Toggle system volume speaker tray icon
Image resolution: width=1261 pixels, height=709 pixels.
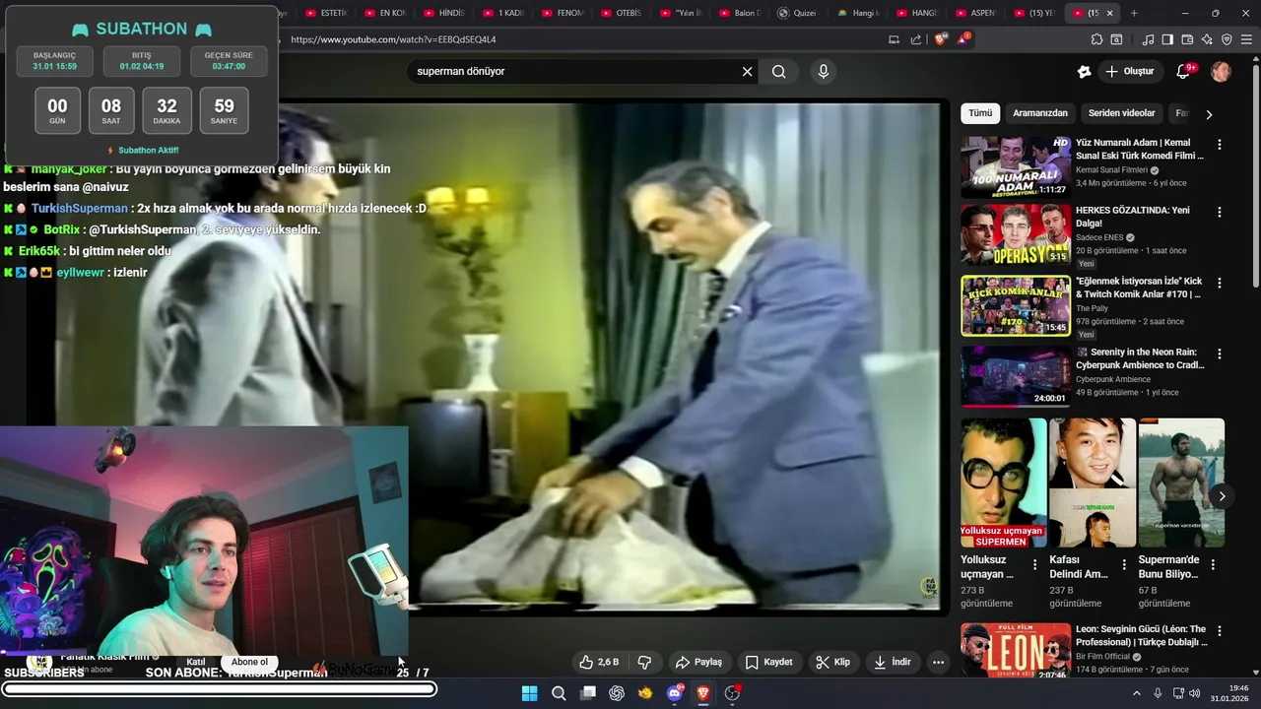tap(1195, 693)
